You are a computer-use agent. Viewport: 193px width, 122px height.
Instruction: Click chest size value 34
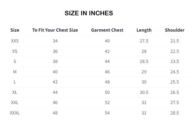pos(55,41)
